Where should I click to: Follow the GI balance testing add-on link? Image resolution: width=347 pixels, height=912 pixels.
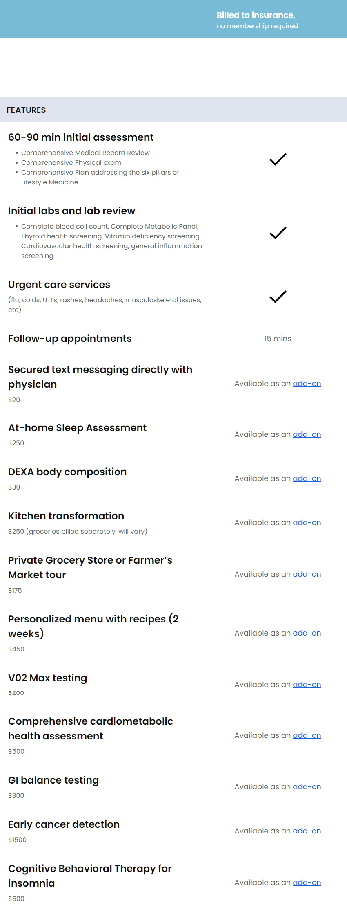[307, 787]
